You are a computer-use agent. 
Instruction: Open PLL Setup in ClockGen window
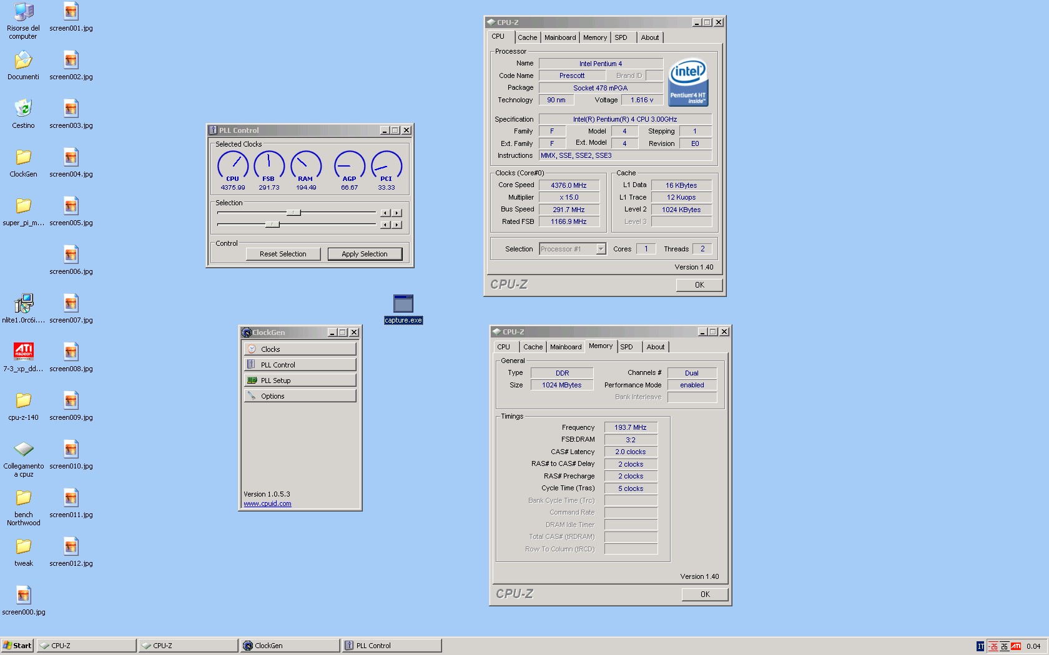(x=300, y=381)
